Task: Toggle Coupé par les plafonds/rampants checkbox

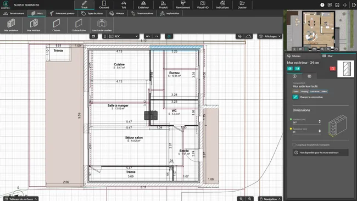Action: pyautogui.click(x=294, y=145)
